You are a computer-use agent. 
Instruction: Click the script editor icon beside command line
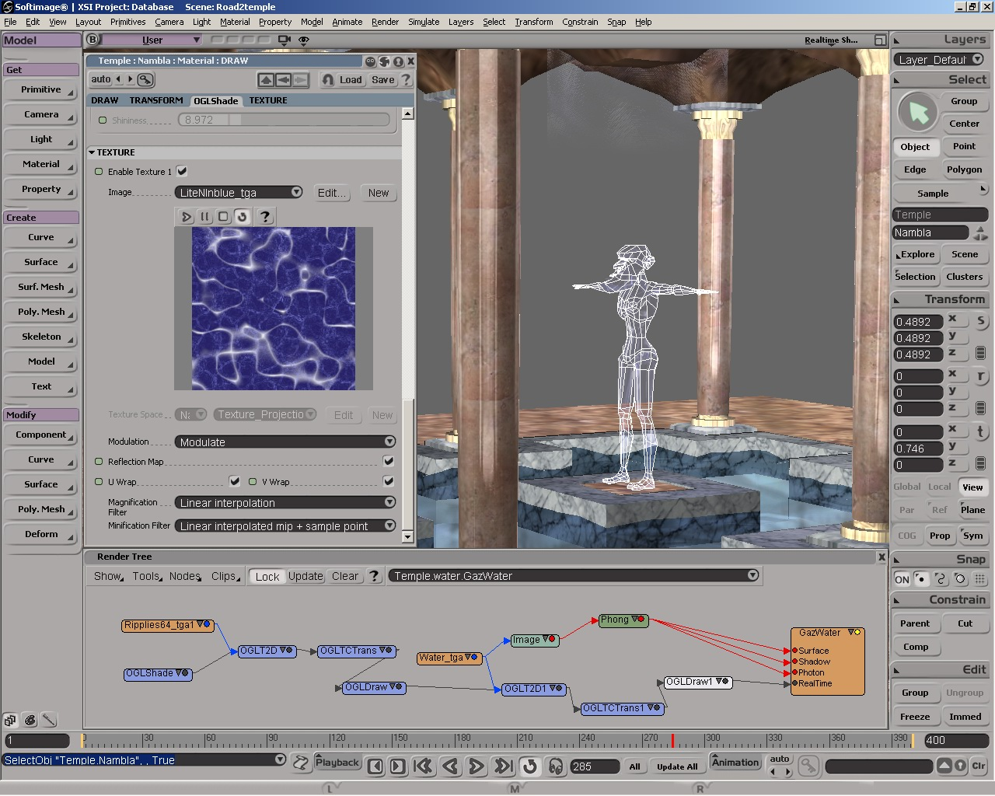tap(301, 762)
